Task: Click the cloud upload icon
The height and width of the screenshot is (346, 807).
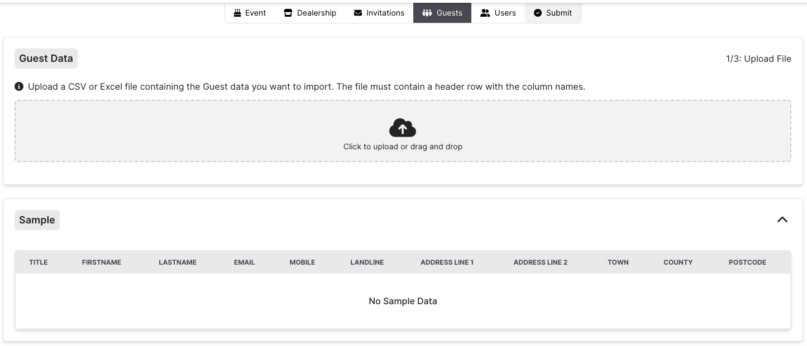Action: pos(403,128)
